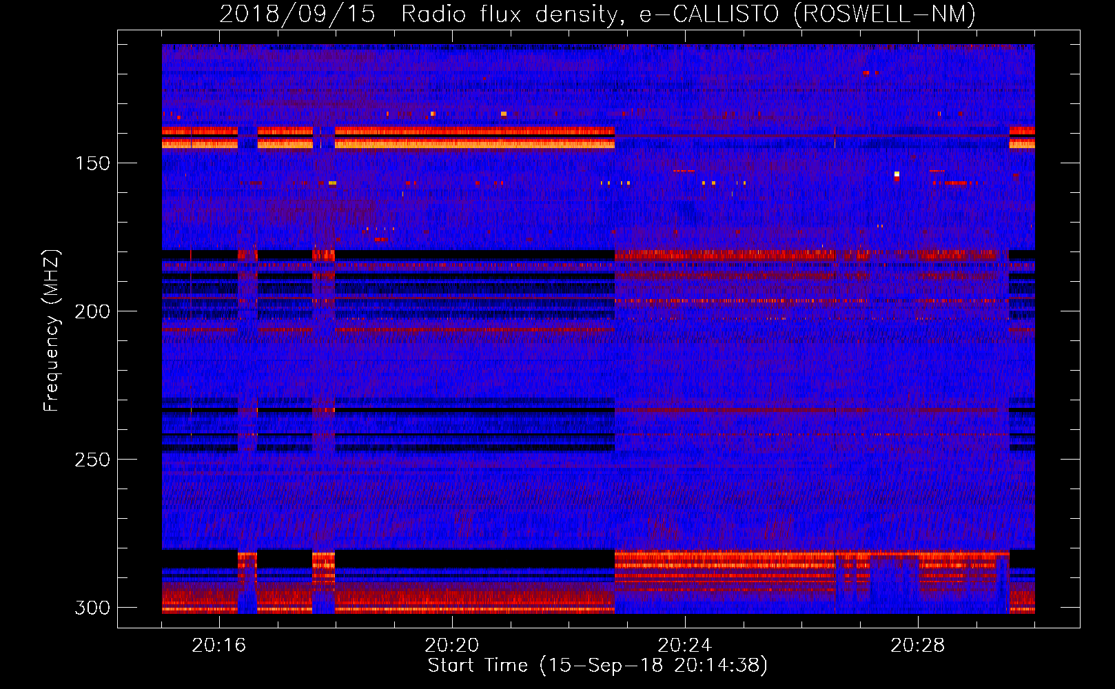The image size is (1115, 689).
Task: Click the 20:28 time tick label
Action: (x=918, y=645)
